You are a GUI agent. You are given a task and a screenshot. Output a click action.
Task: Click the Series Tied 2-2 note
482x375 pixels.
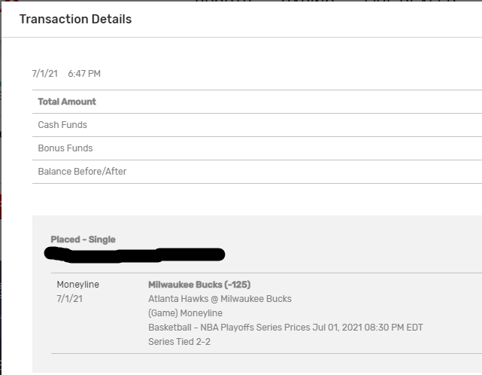[180, 342]
